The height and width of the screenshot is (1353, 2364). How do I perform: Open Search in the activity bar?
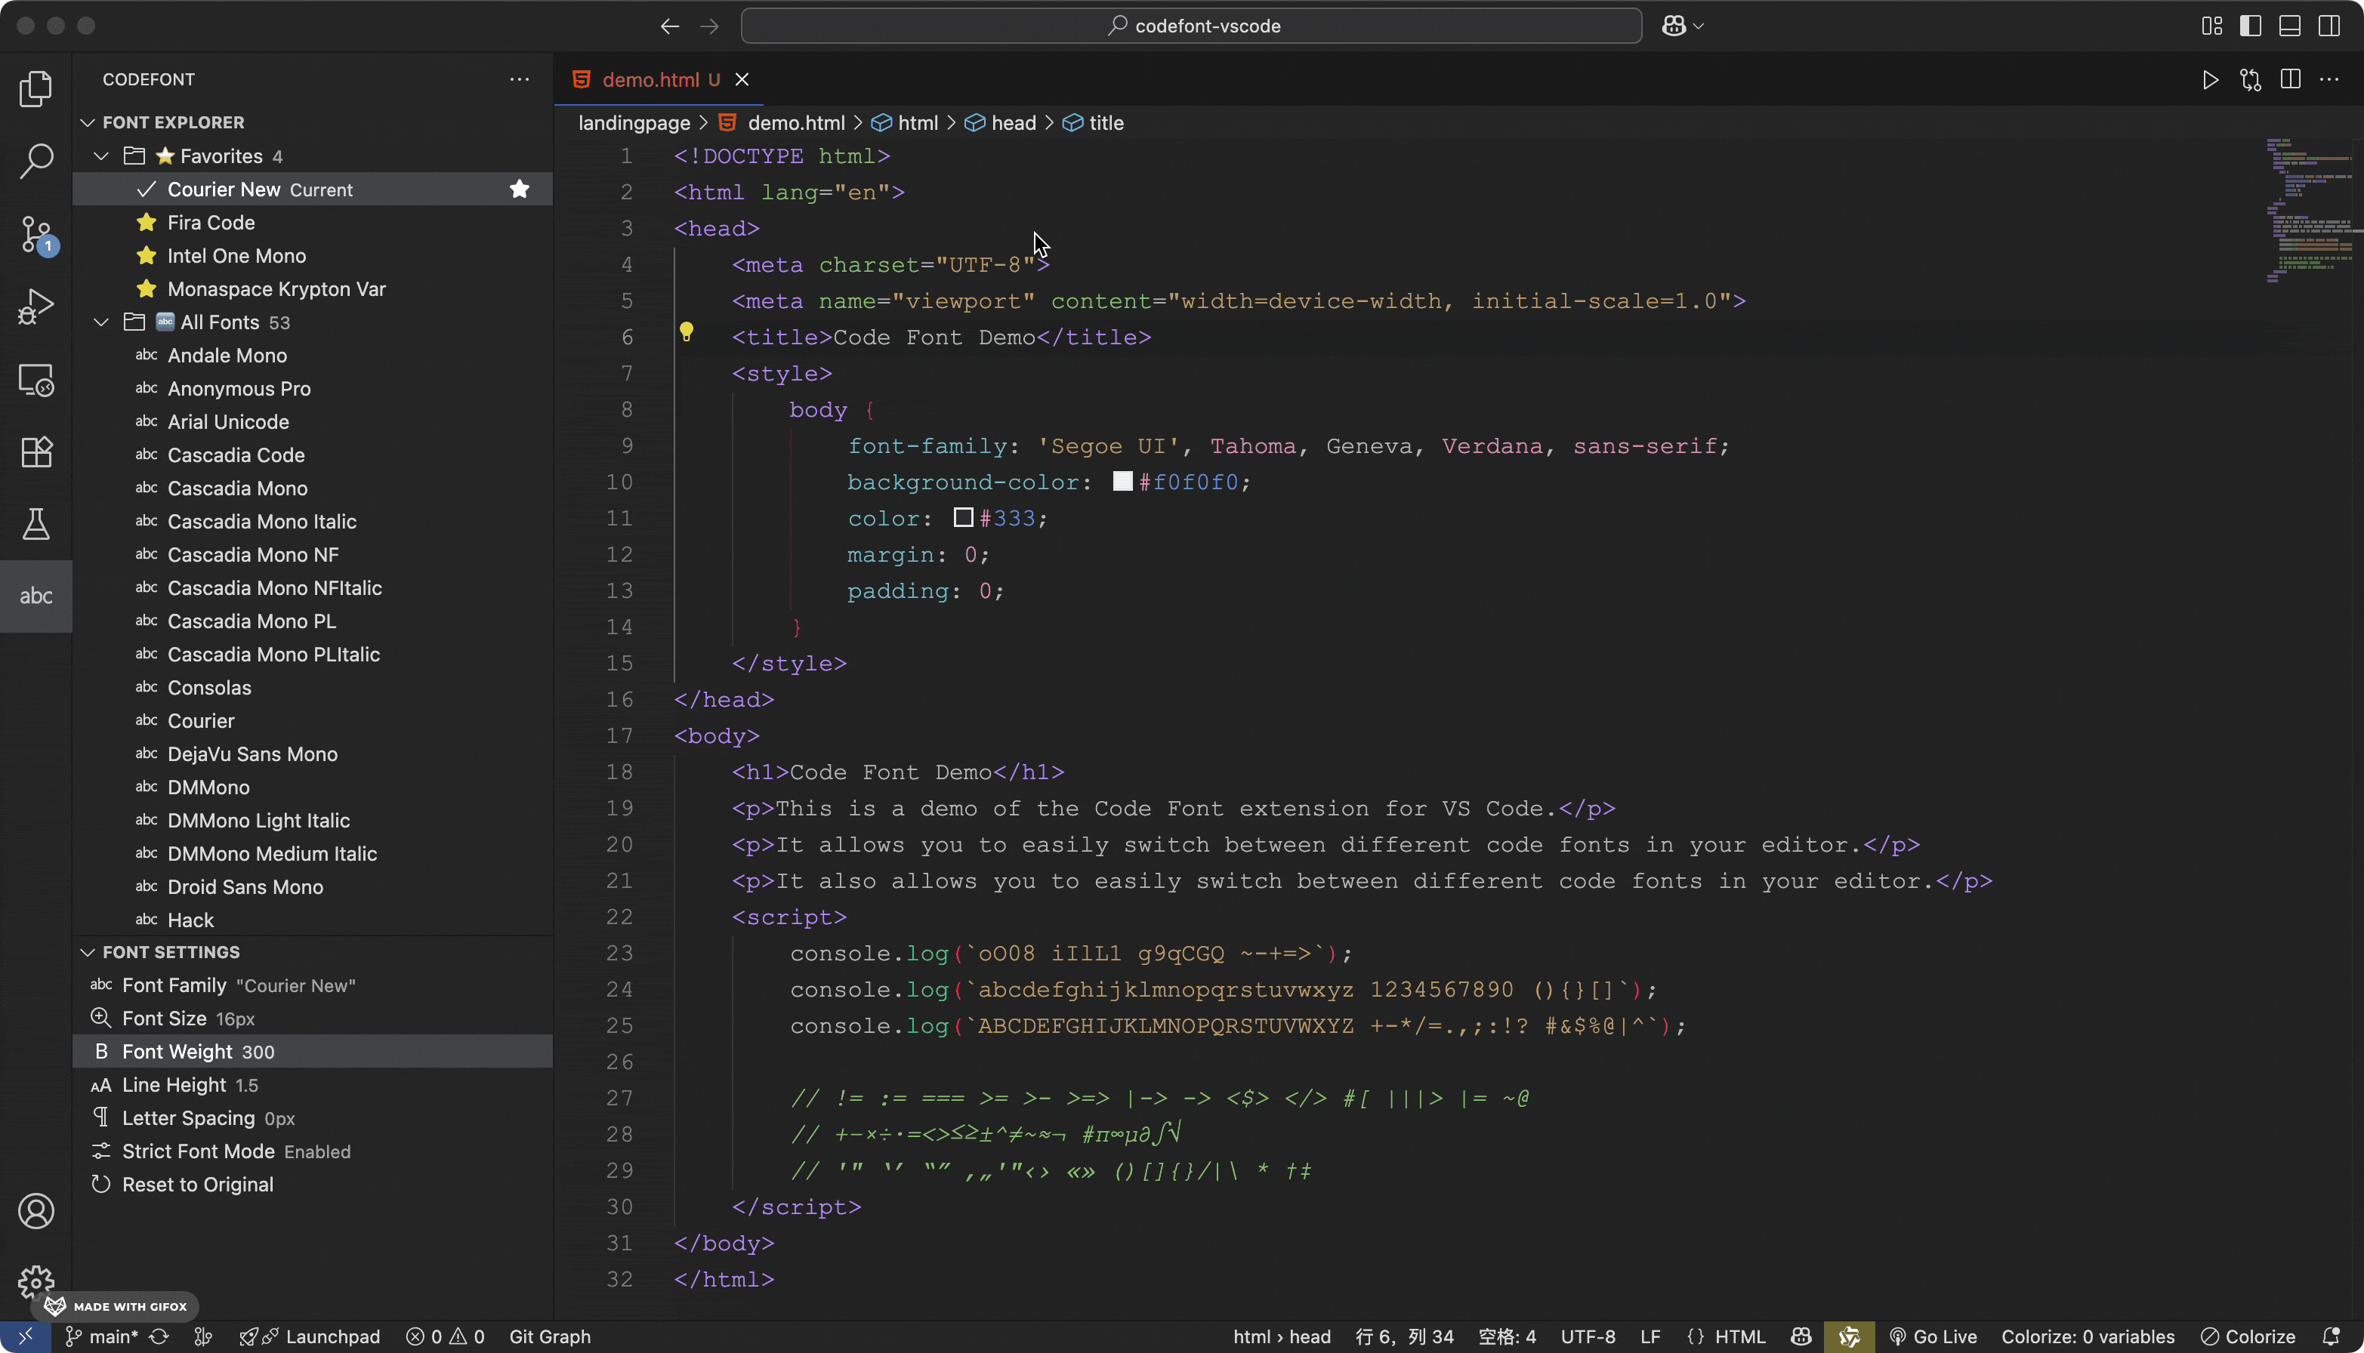(x=36, y=160)
